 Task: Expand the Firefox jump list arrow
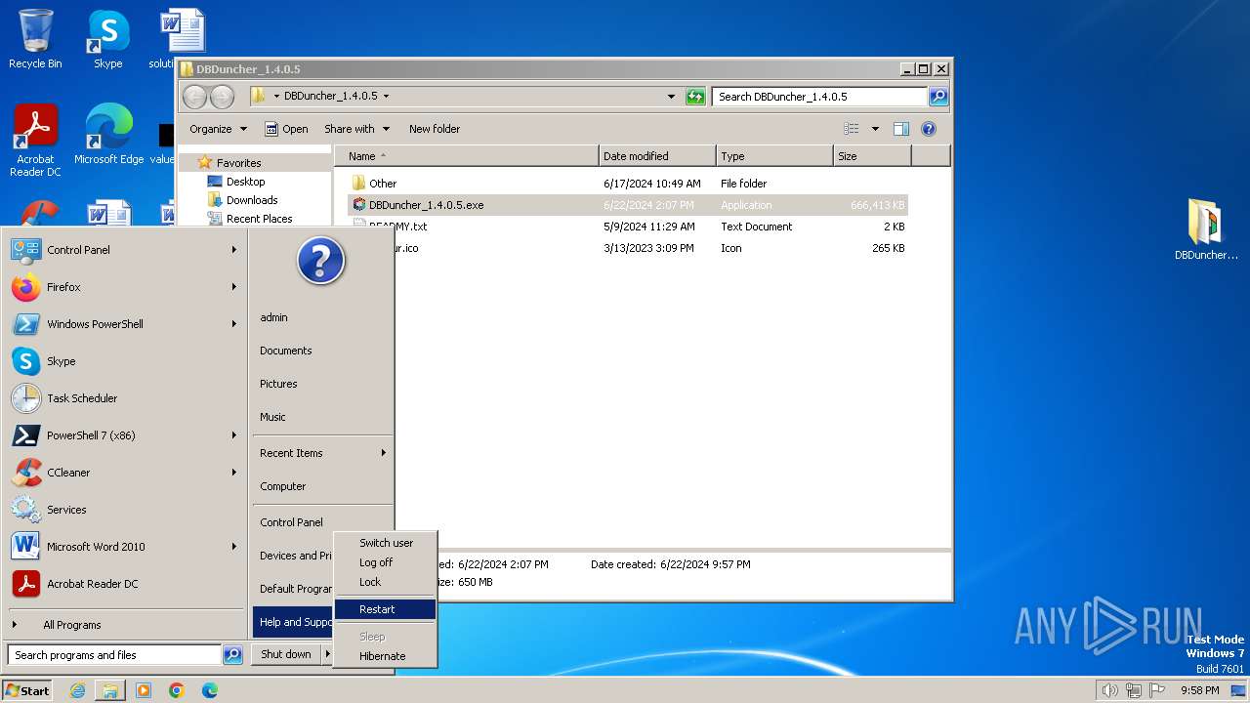[234, 287]
